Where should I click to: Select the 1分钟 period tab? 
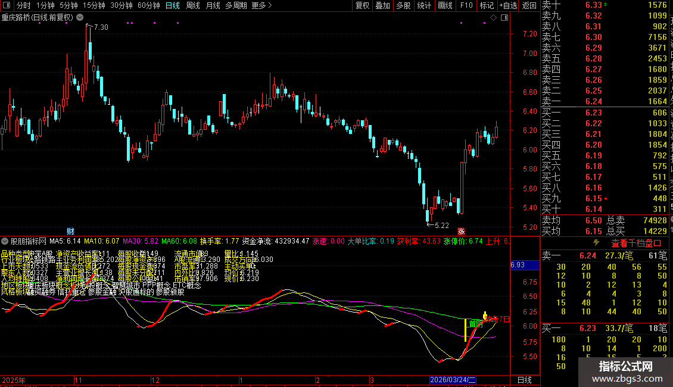click(x=45, y=5)
